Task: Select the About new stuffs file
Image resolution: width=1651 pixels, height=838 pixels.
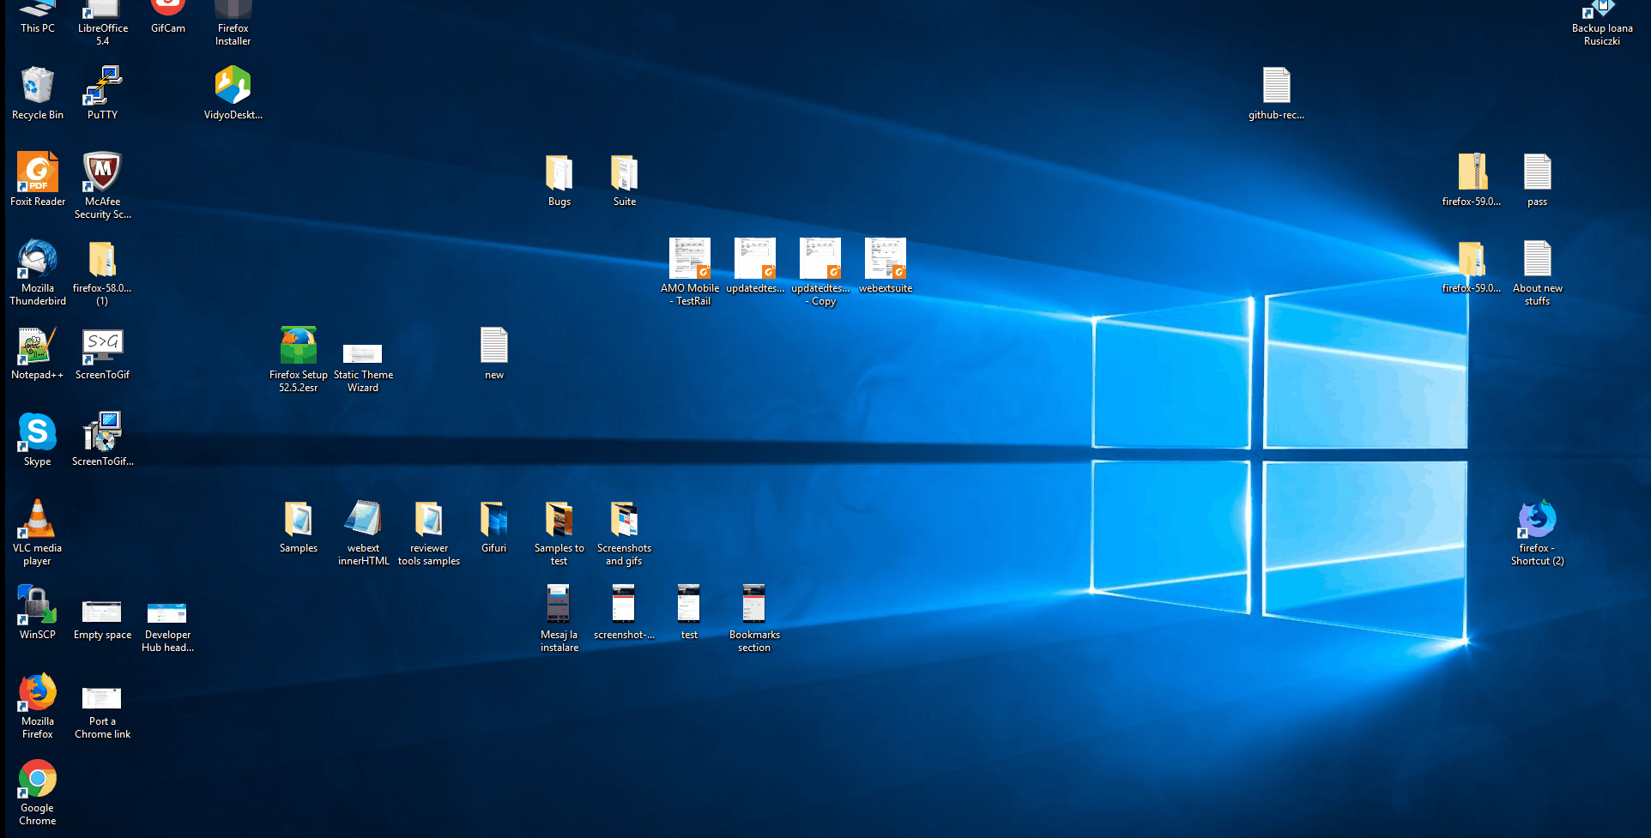Action: [1537, 273]
